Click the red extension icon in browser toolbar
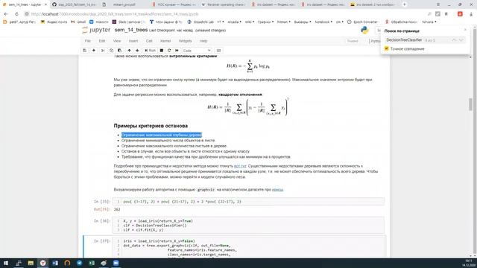 click(460, 14)
